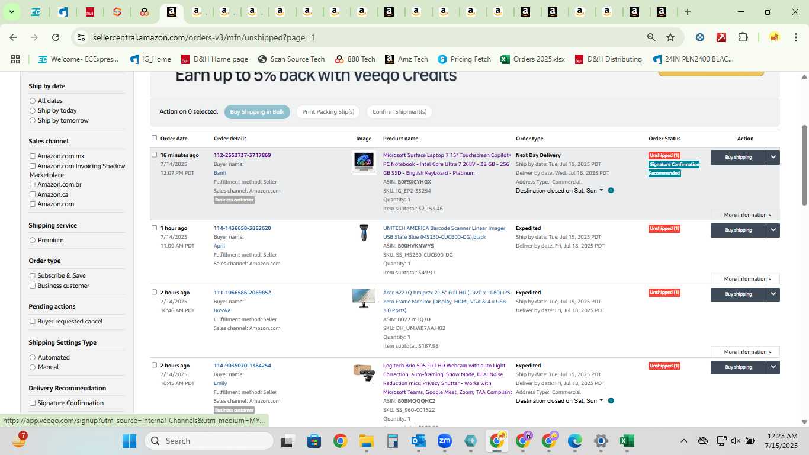The width and height of the screenshot is (809, 455).
Task: Select the All dates radio button
Action: [x=33, y=101]
